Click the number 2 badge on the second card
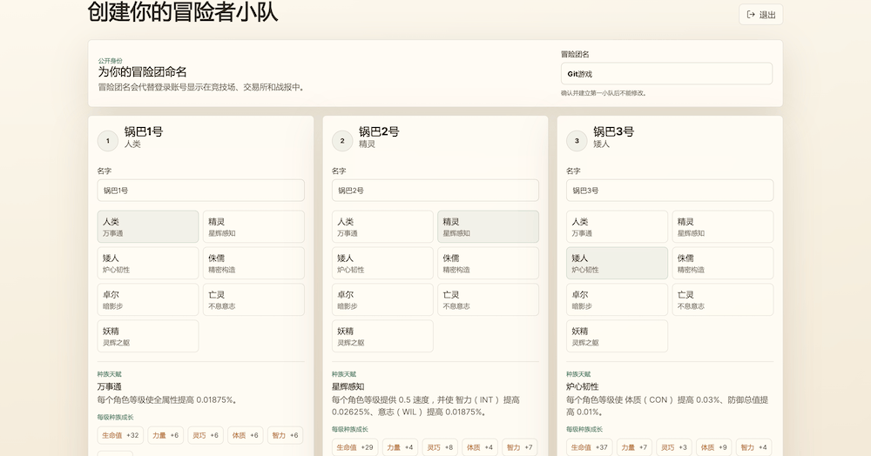The height and width of the screenshot is (456, 871). click(x=342, y=141)
